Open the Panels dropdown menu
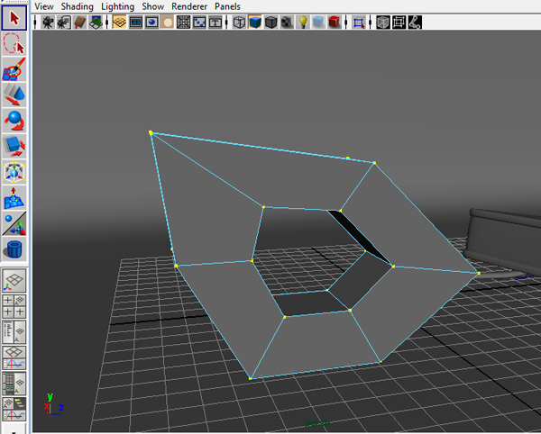Viewport: 541px width, 434px height. (227, 6)
